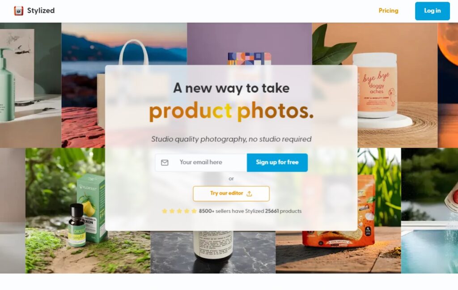This screenshot has width=458, height=290.
Task: Click the third yellow rating star
Action: coord(179,211)
